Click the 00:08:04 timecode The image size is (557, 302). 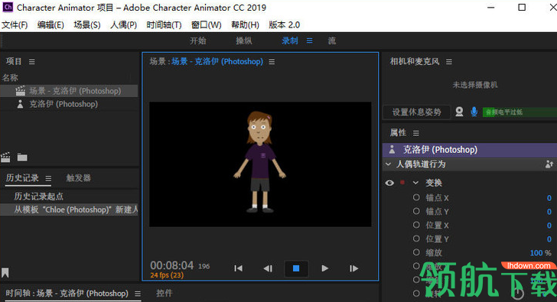[171, 265]
